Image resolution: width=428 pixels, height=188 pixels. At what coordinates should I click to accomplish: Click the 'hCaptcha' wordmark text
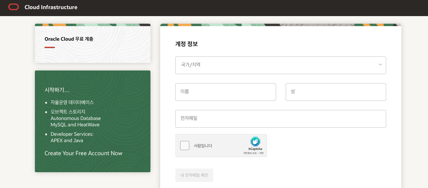(x=255, y=149)
